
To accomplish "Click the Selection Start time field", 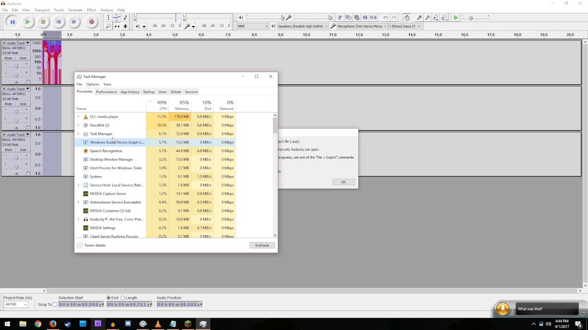I will [81, 304].
